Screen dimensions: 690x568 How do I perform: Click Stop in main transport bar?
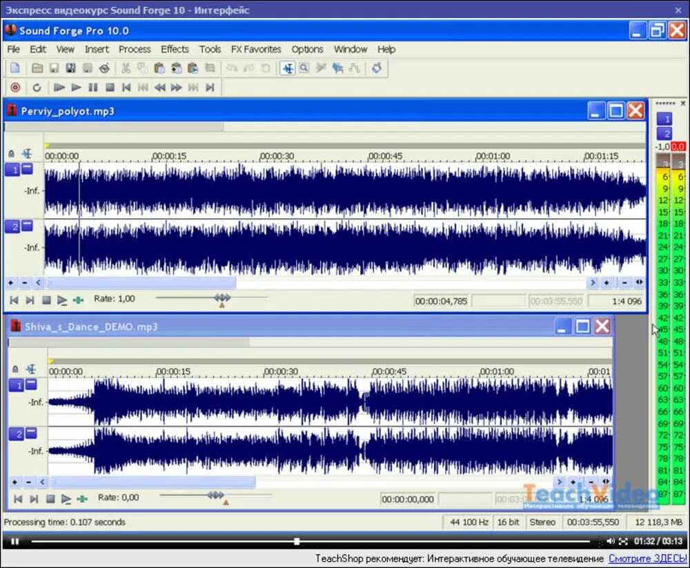click(x=110, y=87)
